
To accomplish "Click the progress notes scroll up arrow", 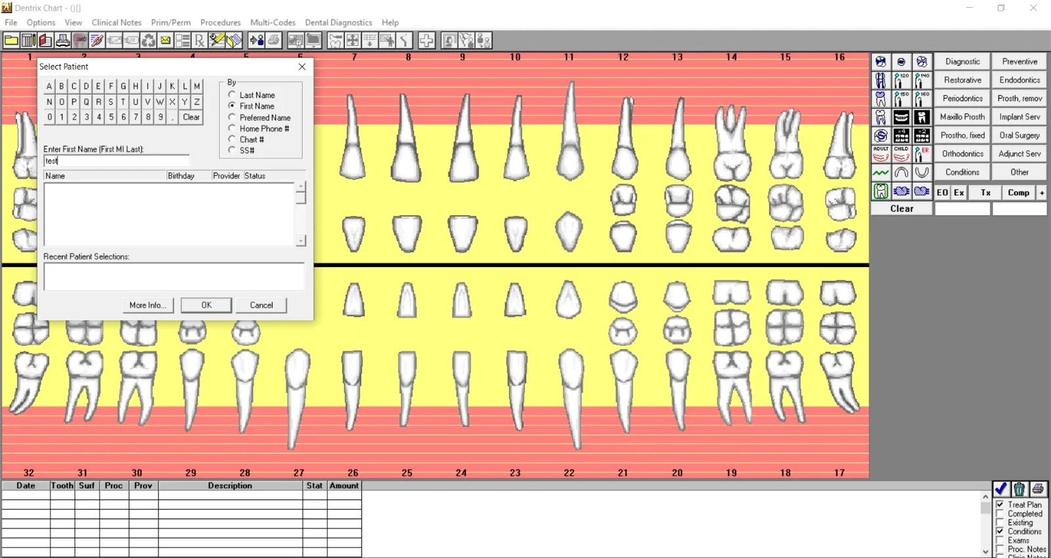I will 985,497.
